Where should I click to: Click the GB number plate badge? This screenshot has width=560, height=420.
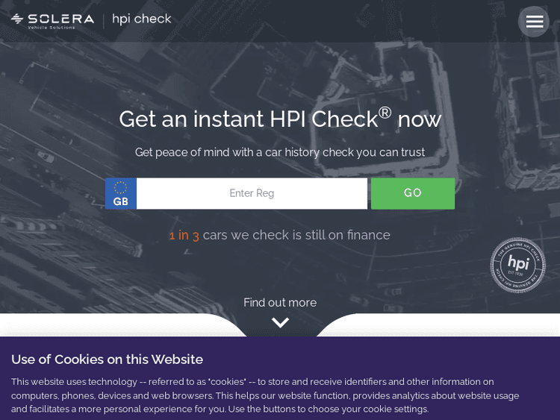pos(120,194)
